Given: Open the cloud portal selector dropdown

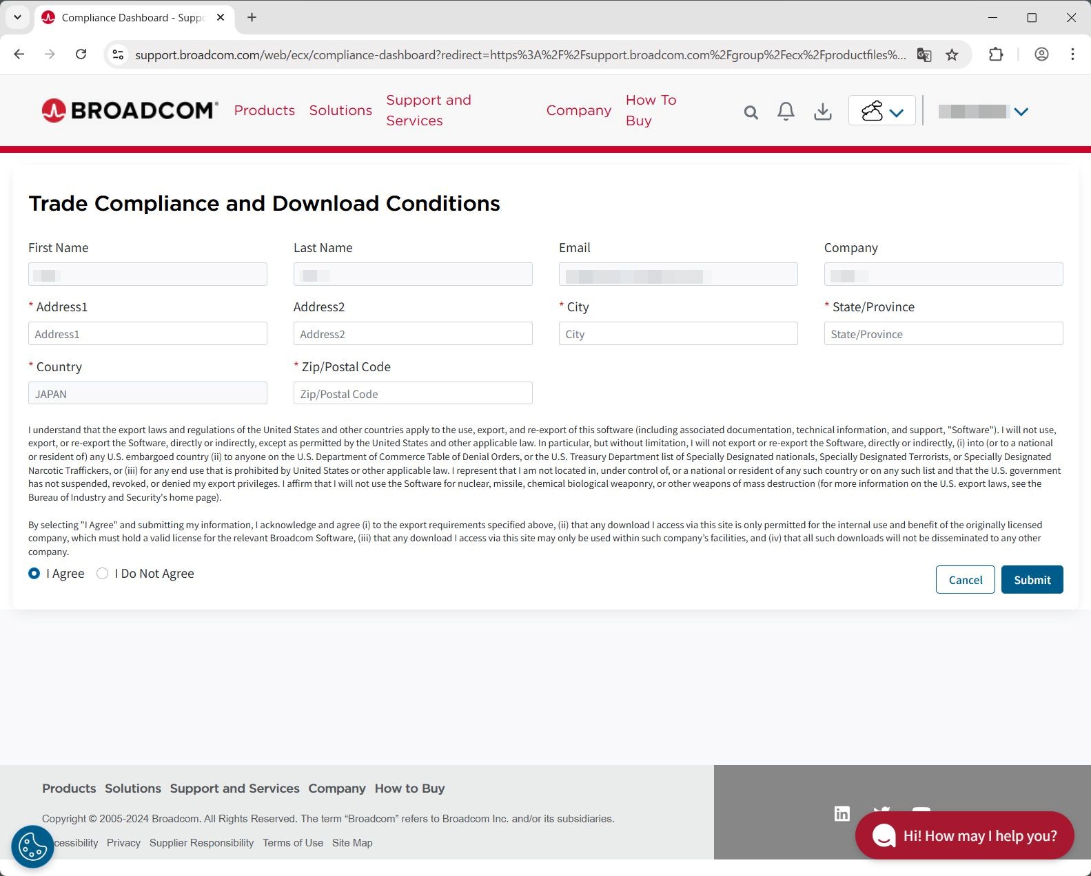Looking at the screenshot, I should [882, 111].
